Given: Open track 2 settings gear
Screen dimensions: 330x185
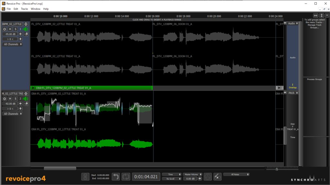Looking at the screenshot, I should click(5, 99).
